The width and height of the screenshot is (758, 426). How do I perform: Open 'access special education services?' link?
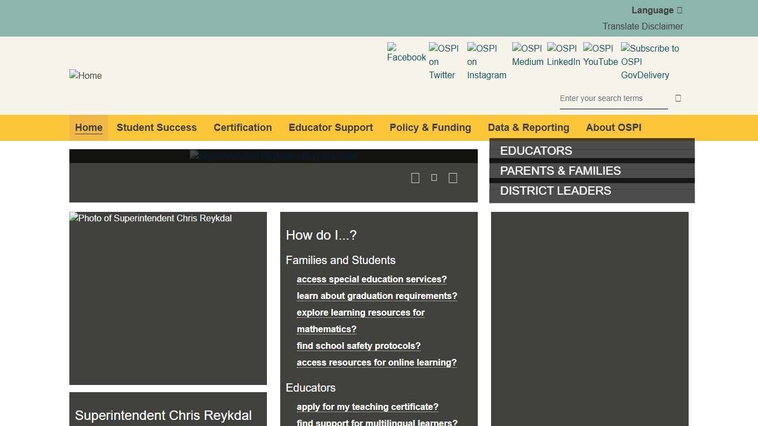pyautogui.click(x=371, y=280)
